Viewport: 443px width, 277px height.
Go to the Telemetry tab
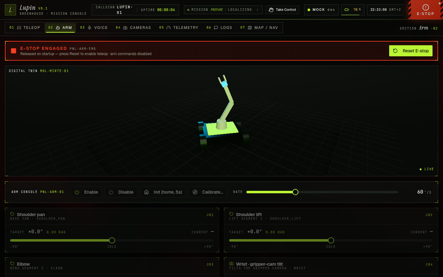(179, 28)
